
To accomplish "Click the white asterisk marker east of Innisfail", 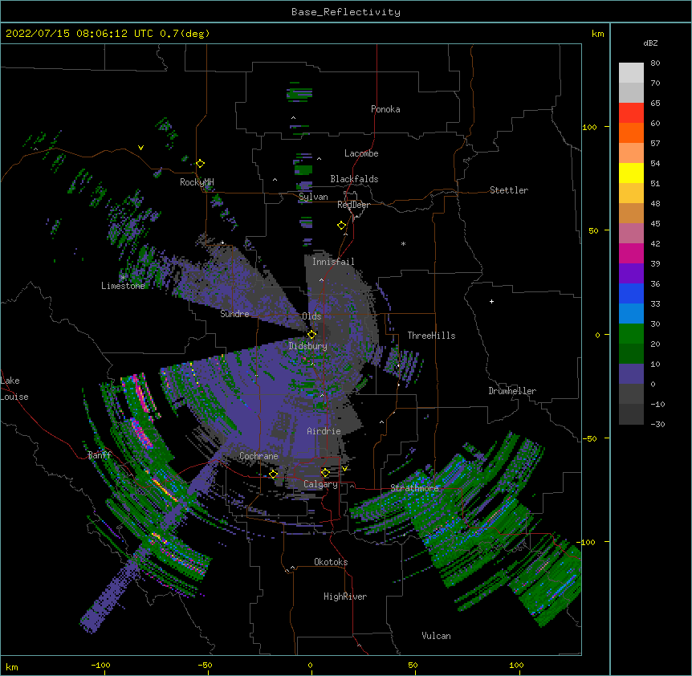I will (x=403, y=243).
